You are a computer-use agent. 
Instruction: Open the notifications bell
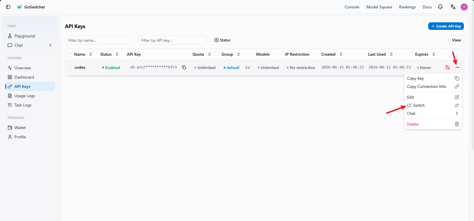point(440,7)
